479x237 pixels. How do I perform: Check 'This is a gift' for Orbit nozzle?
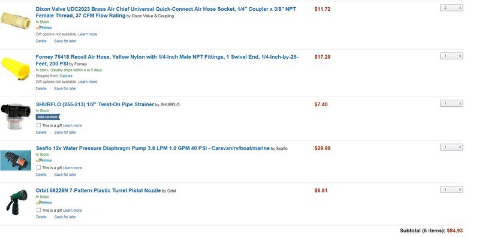(38, 210)
